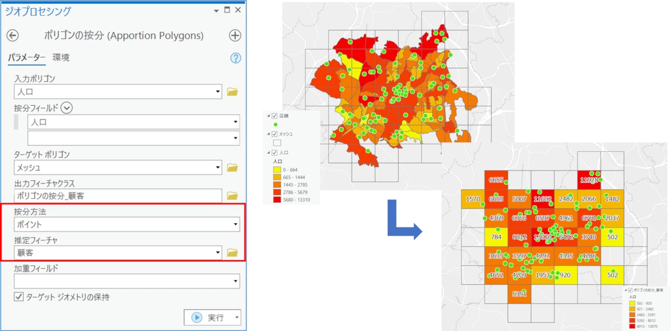Browse for 出力フィーチャクラス using its folder icon
This screenshot has width=671, height=331.
click(x=232, y=196)
